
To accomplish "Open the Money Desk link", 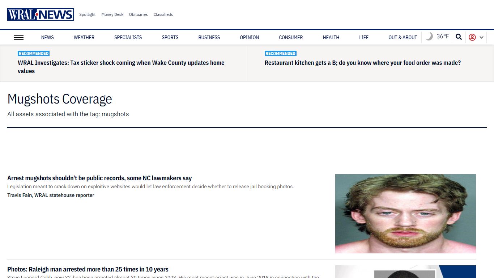I will click(x=112, y=14).
